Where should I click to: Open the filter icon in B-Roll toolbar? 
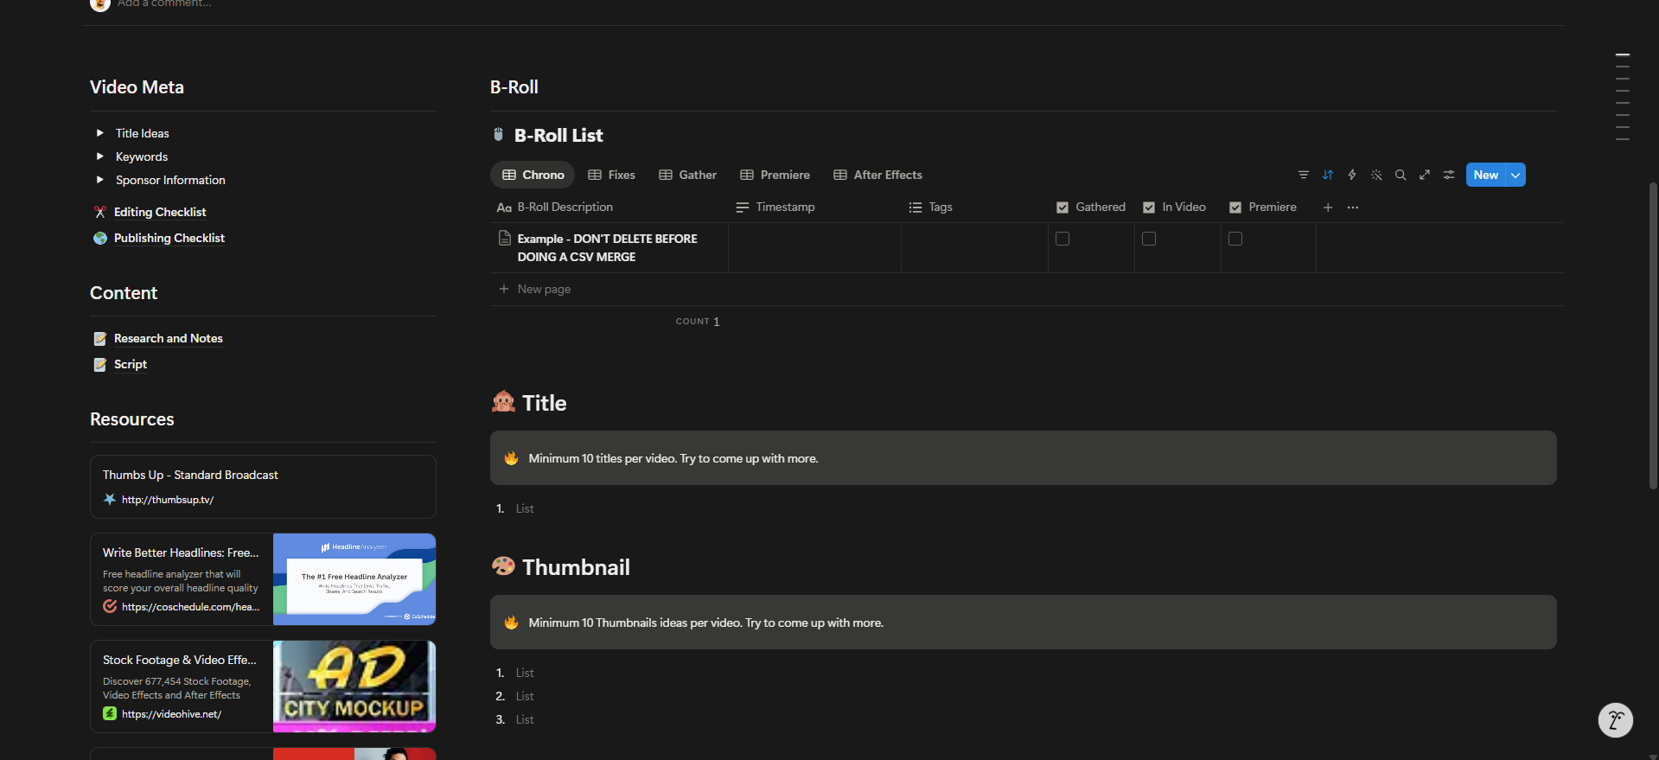[1303, 175]
